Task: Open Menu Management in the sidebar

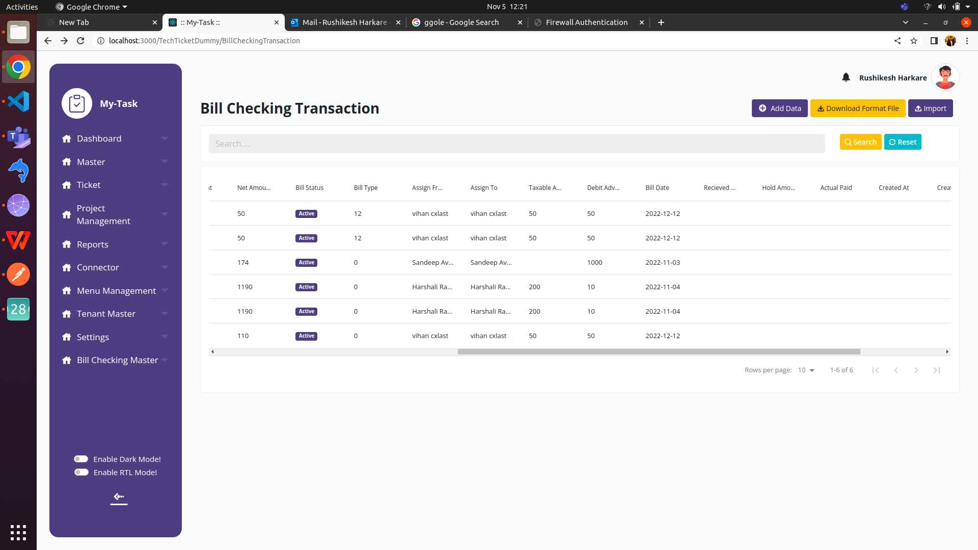Action: pyautogui.click(x=116, y=291)
